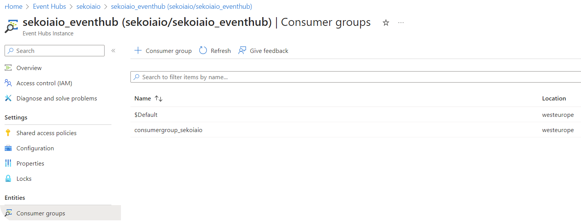This screenshot has height=223, width=581.
Task: Open Consumer groups menu item
Action: (x=41, y=213)
